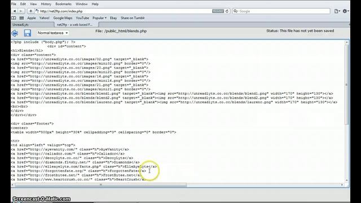Click the Share on Tumblr bookmark
This screenshot has width=361, height=203.
coord(133,18)
